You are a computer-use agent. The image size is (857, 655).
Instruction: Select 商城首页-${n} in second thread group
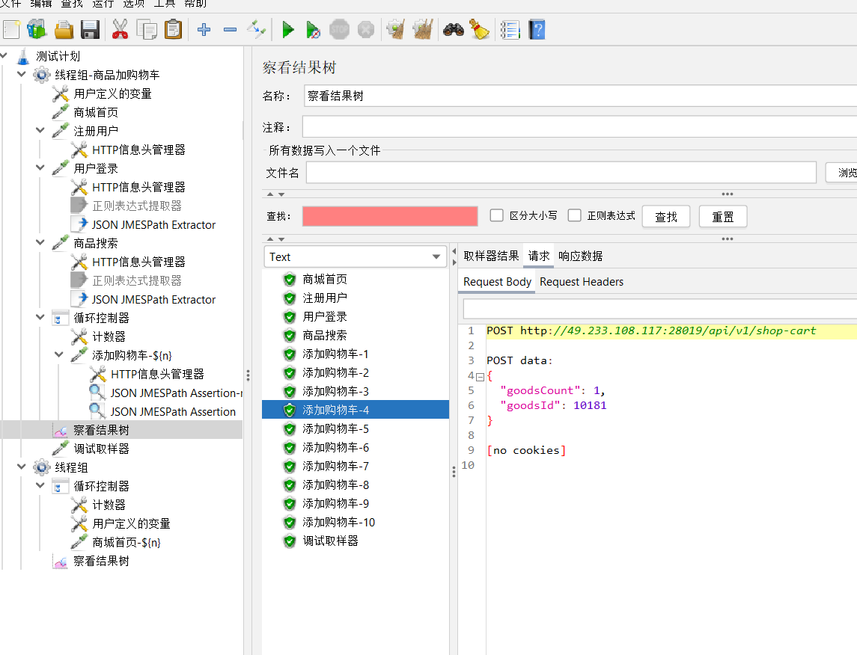coord(126,543)
